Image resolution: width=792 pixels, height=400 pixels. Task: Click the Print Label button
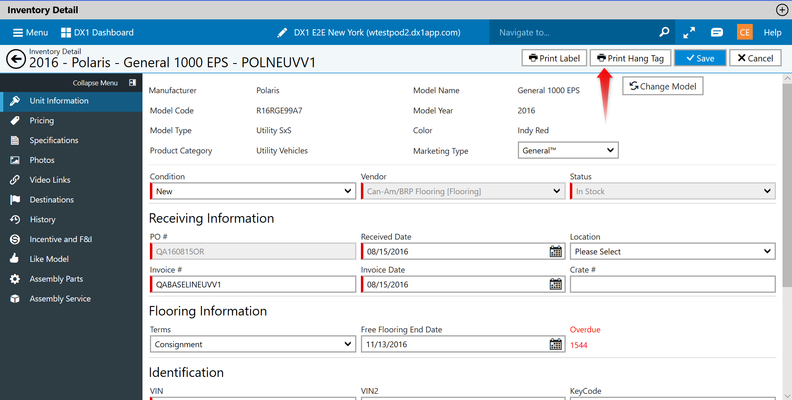(x=554, y=58)
